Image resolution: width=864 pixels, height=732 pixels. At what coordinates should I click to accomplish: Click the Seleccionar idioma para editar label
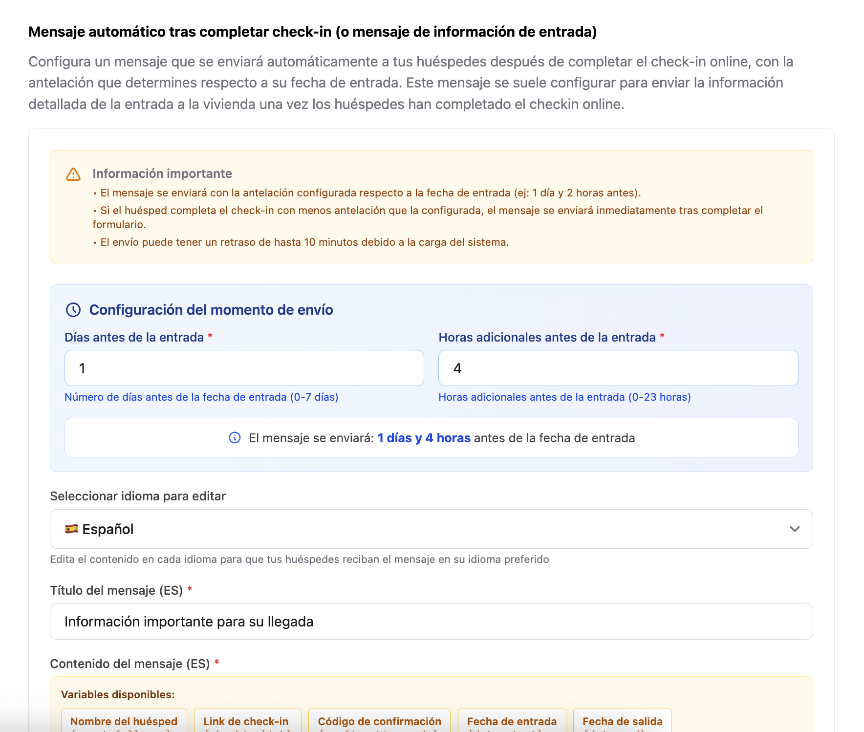click(x=138, y=496)
